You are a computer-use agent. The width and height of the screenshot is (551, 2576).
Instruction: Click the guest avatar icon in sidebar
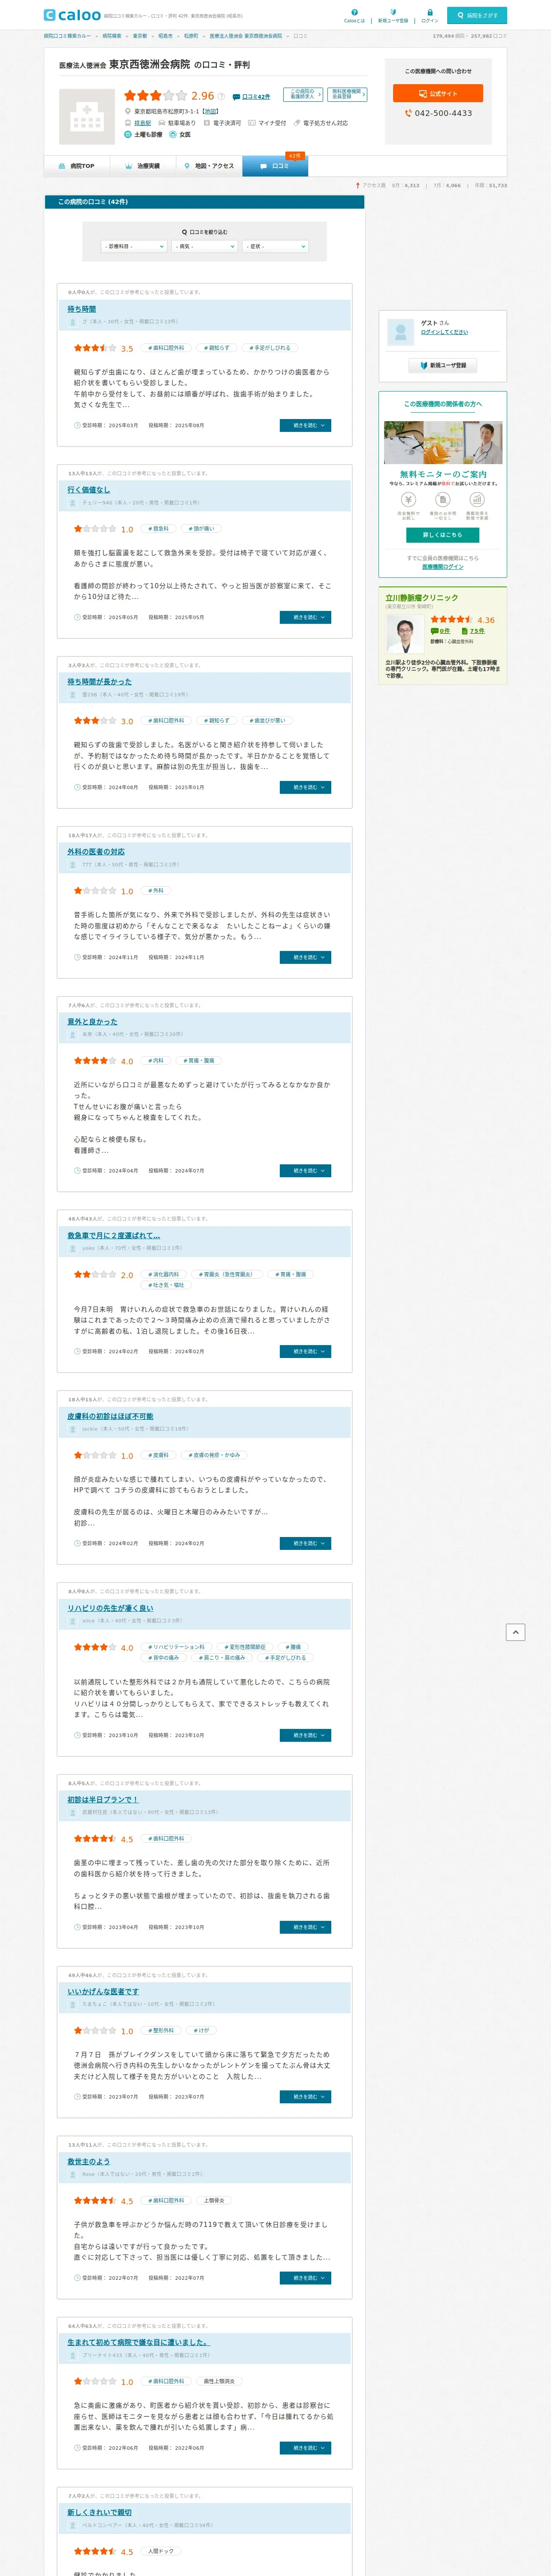tap(401, 331)
